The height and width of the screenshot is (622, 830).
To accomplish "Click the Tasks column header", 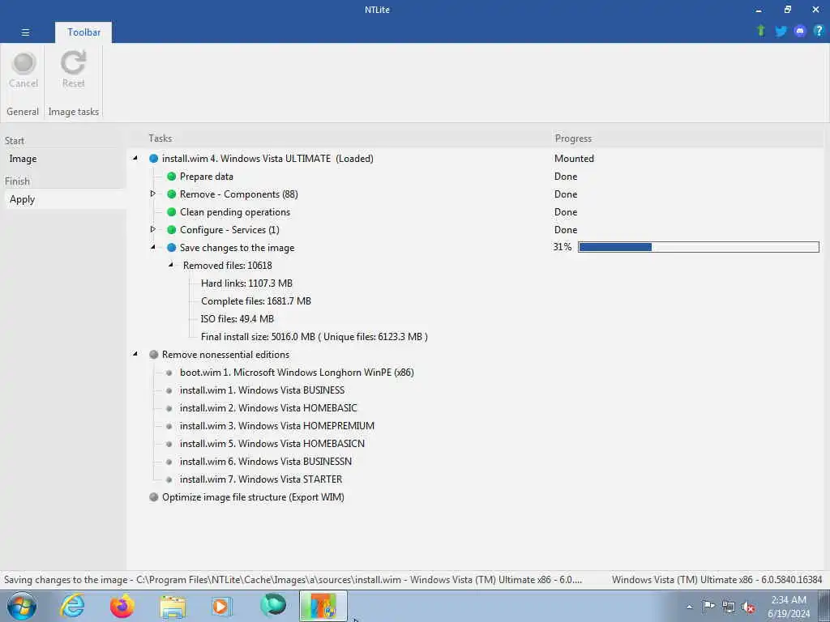I will point(160,138).
